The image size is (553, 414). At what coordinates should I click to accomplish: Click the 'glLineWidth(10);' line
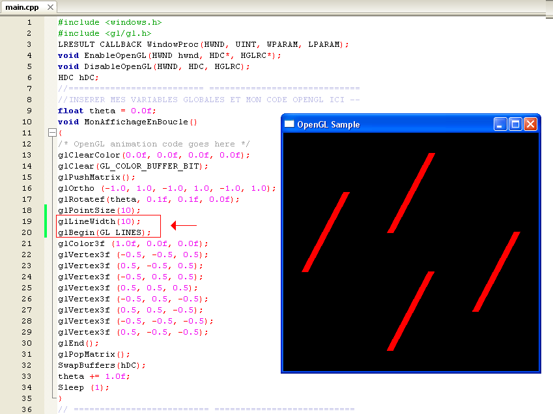[x=99, y=221]
